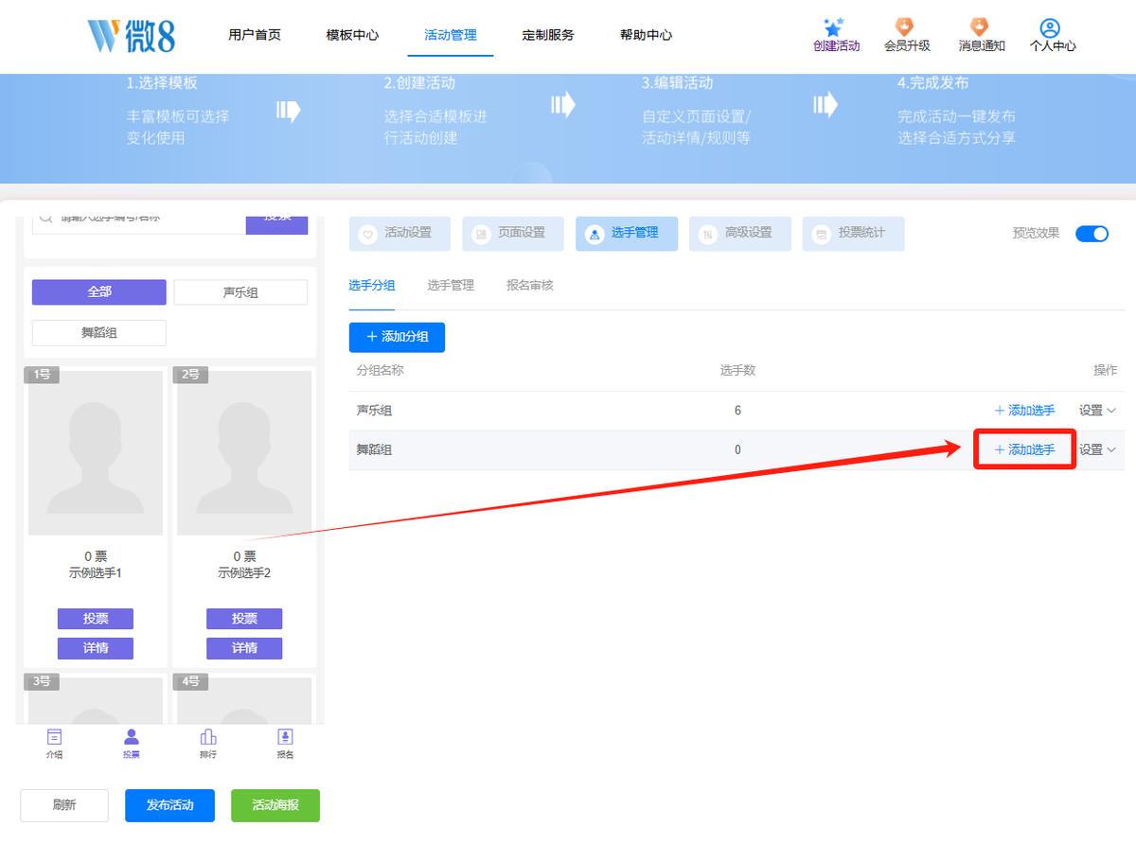Screen dimensions: 1136x844
Task: Expand 设置 dropdown for 舞蹈组 row
Action: 1098,450
